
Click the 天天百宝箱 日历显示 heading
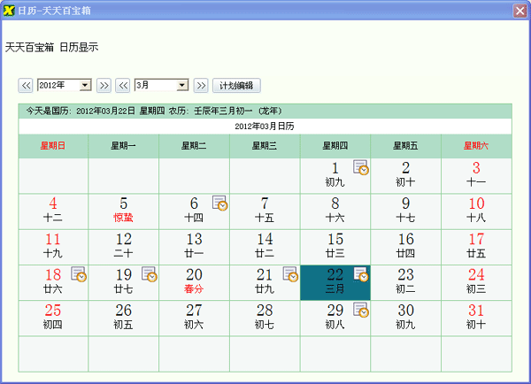52,47
